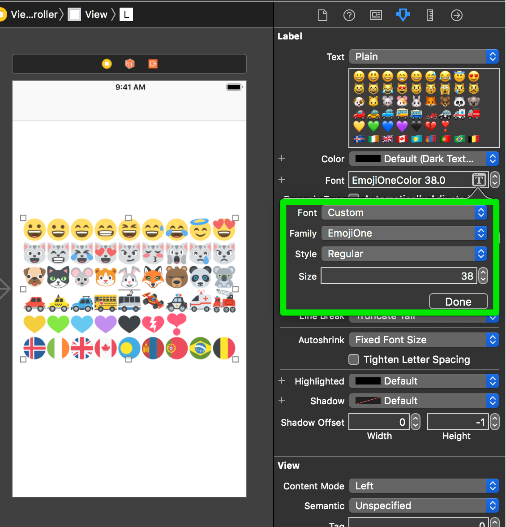Click the font Size input field
Viewport: 506px width, 527px height.
[399, 276]
